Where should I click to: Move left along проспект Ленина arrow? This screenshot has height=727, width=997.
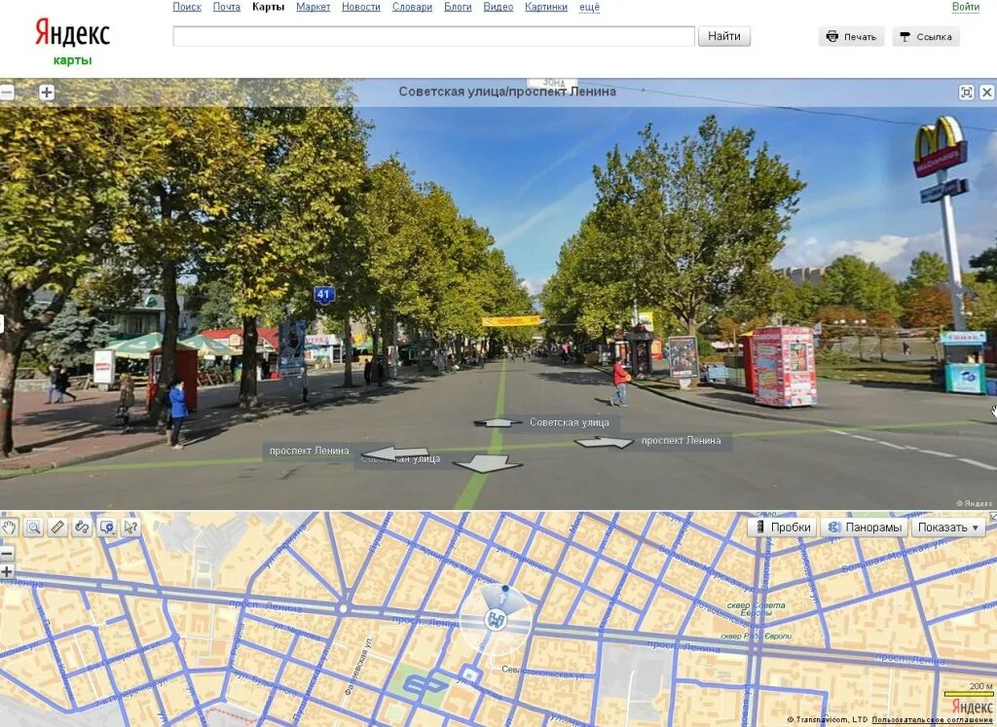click(x=394, y=454)
